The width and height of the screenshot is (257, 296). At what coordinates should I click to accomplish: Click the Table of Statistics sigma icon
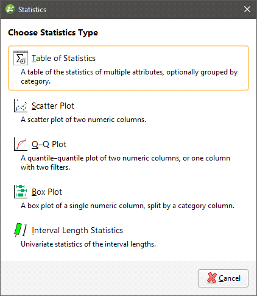pyautogui.click(x=21, y=58)
